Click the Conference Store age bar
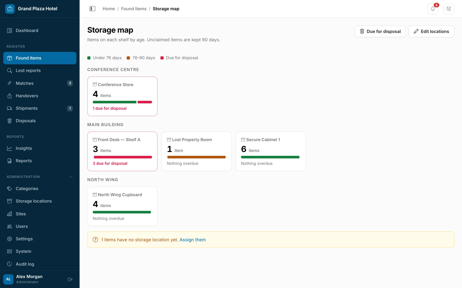Image resolution: width=462 pixels, height=288 pixels. point(122,102)
